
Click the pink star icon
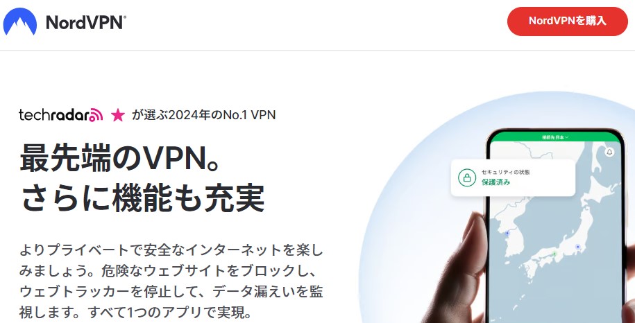(118, 115)
